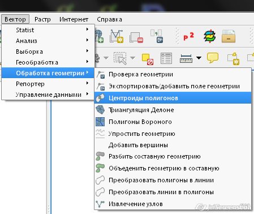Viewport: 254px width, 214px height.
Task: Choose Добавить вершины
Action: tap(173, 145)
